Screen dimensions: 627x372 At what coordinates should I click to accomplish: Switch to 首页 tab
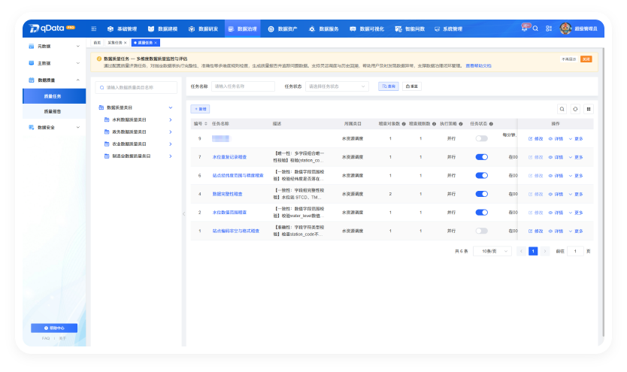click(97, 43)
